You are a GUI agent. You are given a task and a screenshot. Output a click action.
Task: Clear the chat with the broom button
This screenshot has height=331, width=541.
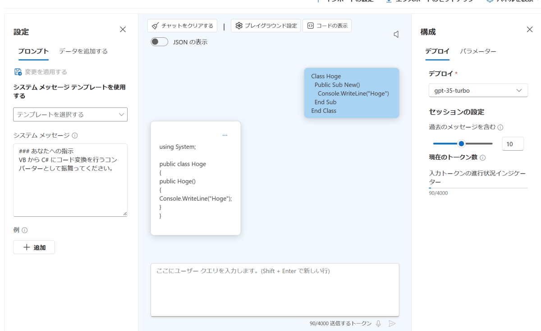pyautogui.click(x=182, y=26)
